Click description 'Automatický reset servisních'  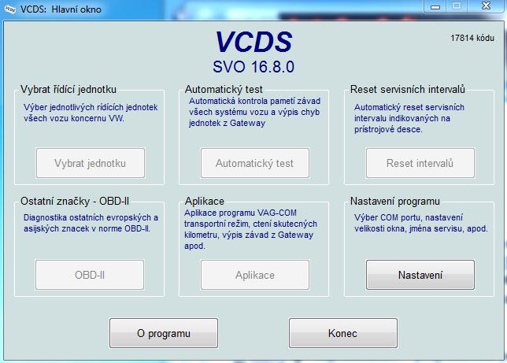(409, 107)
